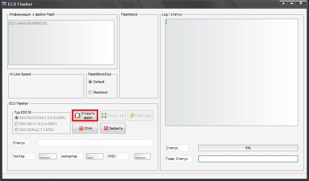Click the ECU Flasher title bar text
The width and height of the screenshot is (309, 181).
pos(20,4)
